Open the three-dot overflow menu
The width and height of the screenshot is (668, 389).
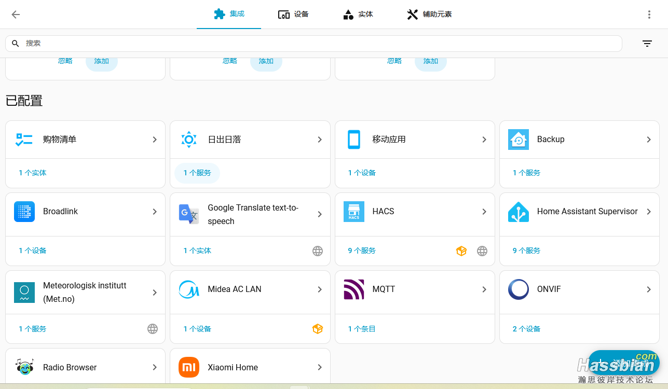[x=649, y=15]
